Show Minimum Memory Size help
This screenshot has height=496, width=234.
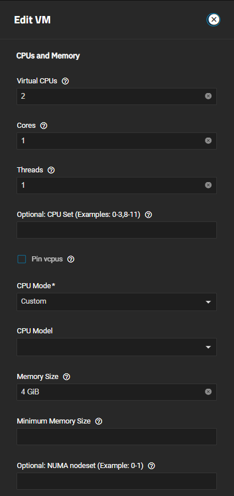click(x=99, y=421)
